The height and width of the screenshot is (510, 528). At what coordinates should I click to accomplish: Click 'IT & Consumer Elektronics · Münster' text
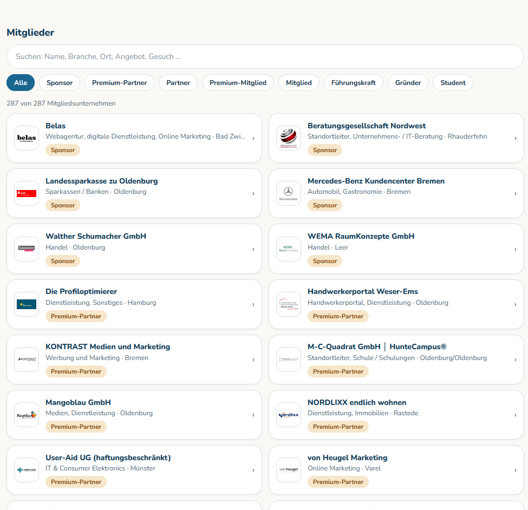100,468
